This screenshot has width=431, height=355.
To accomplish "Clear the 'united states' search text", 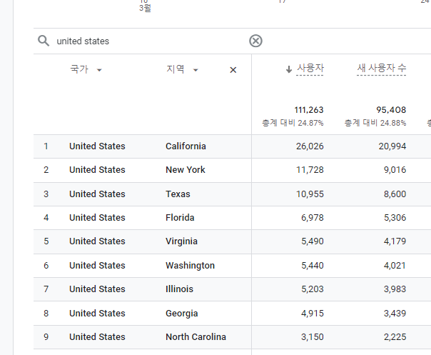I will pos(255,41).
